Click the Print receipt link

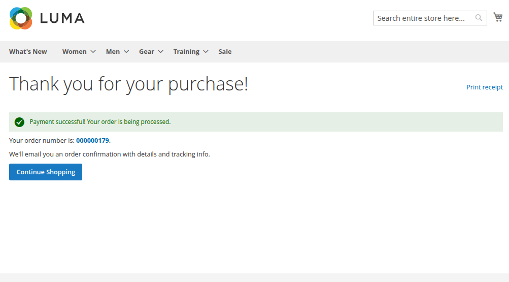[485, 87]
